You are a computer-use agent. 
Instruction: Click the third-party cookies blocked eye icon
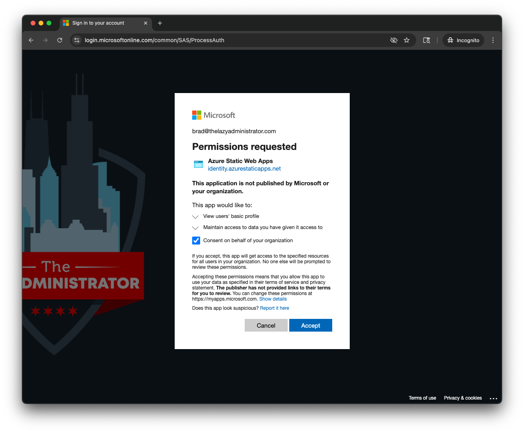[394, 40]
